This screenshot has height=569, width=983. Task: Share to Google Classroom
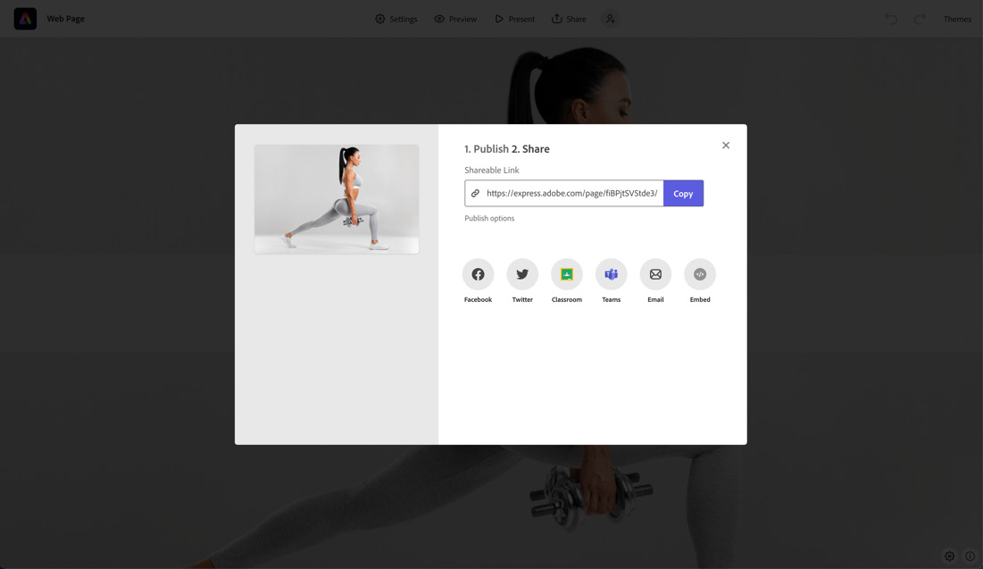567,274
